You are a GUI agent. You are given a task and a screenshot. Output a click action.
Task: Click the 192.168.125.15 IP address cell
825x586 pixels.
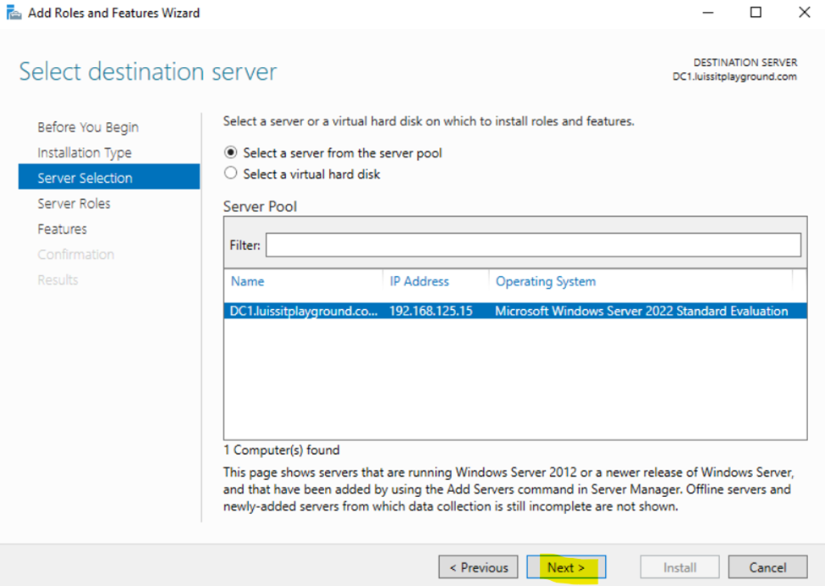pyautogui.click(x=431, y=311)
